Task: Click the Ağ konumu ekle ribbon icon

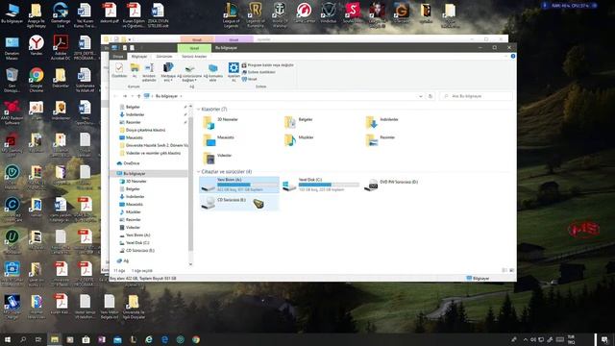Action: point(213,72)
